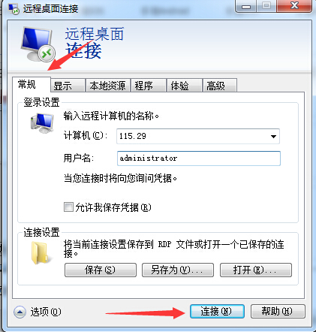Click the 连接 button
This screenshot has width=316, height=332.
click(x=217, y=312)
